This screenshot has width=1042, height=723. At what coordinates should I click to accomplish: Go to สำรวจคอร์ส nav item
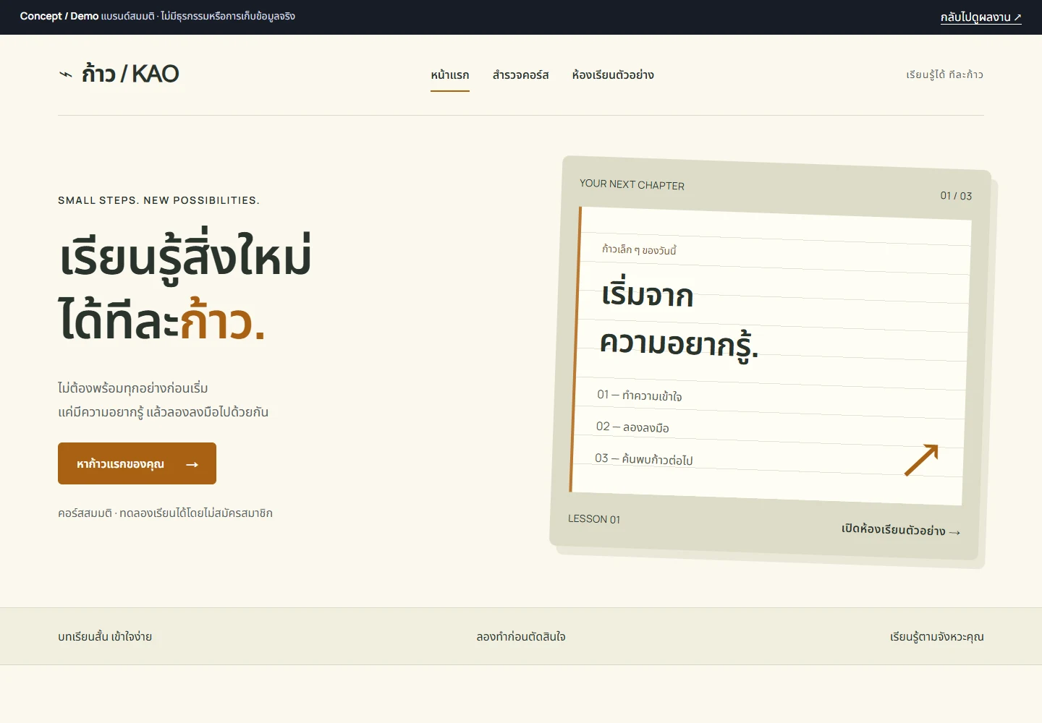(x=520, y=75)
